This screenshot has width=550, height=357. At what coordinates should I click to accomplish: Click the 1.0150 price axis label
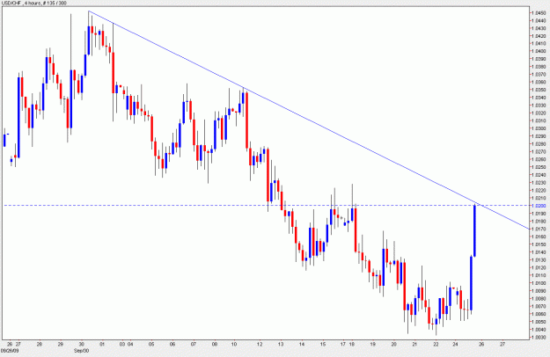(x=539, y=244)
